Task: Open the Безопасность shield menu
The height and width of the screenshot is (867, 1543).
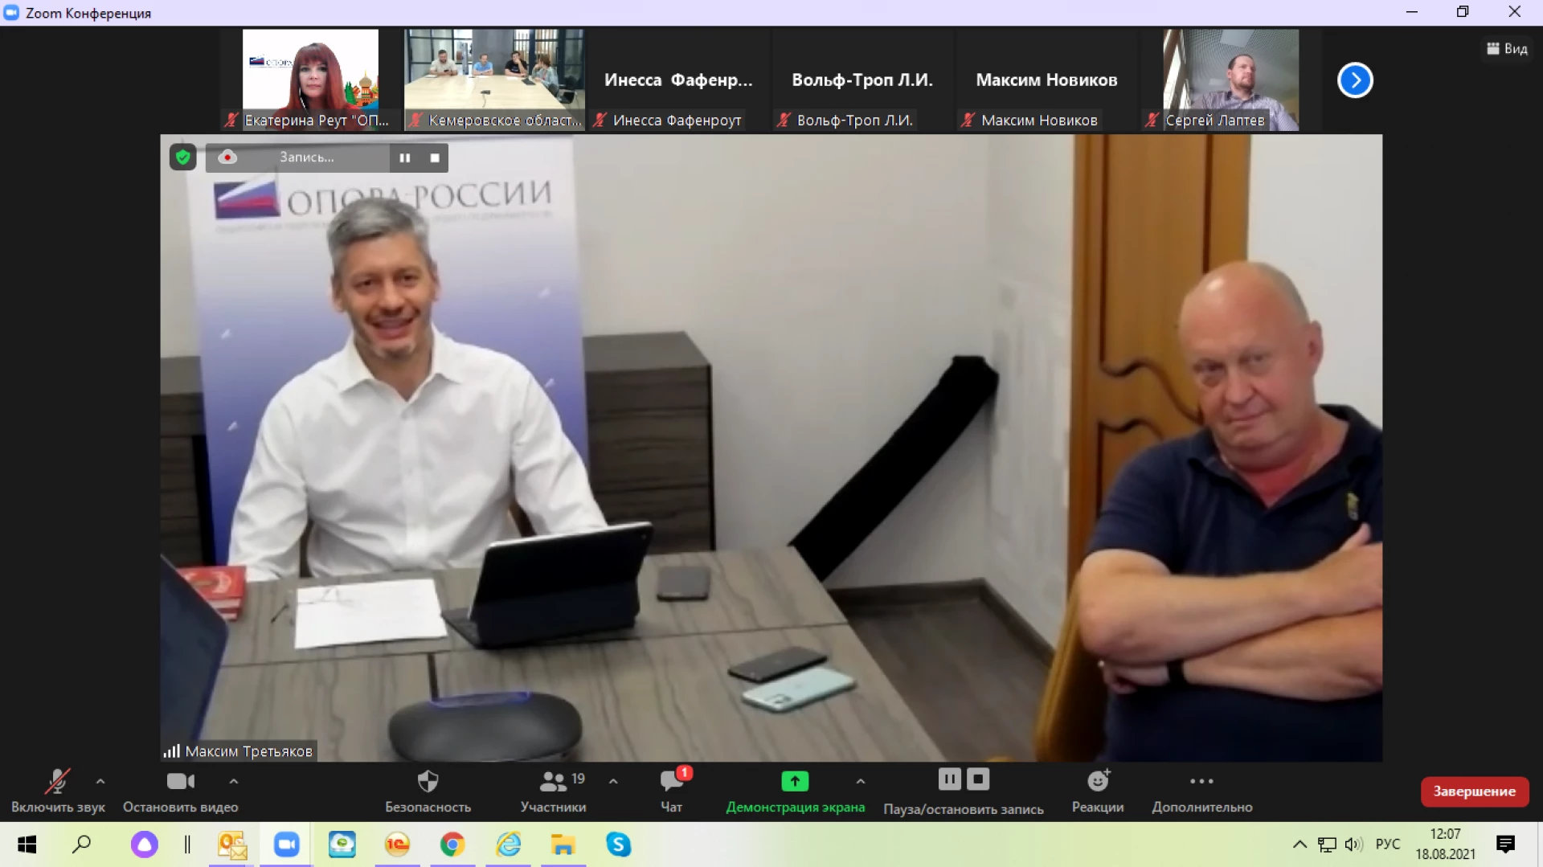Action: 428,791
